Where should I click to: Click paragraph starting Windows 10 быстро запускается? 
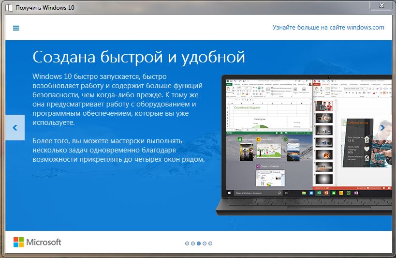117,99
